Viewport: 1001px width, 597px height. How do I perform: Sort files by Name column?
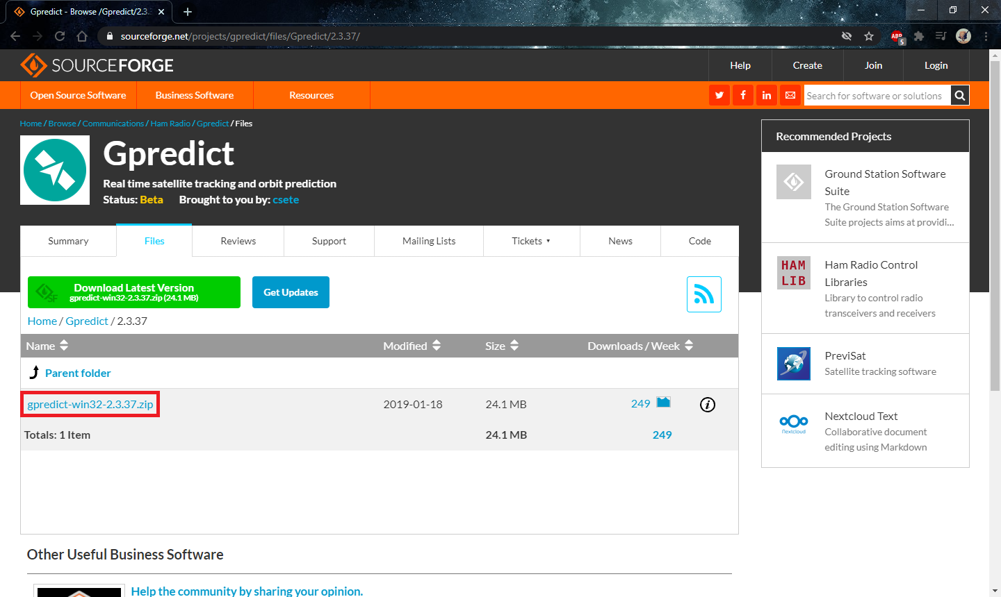47,346
